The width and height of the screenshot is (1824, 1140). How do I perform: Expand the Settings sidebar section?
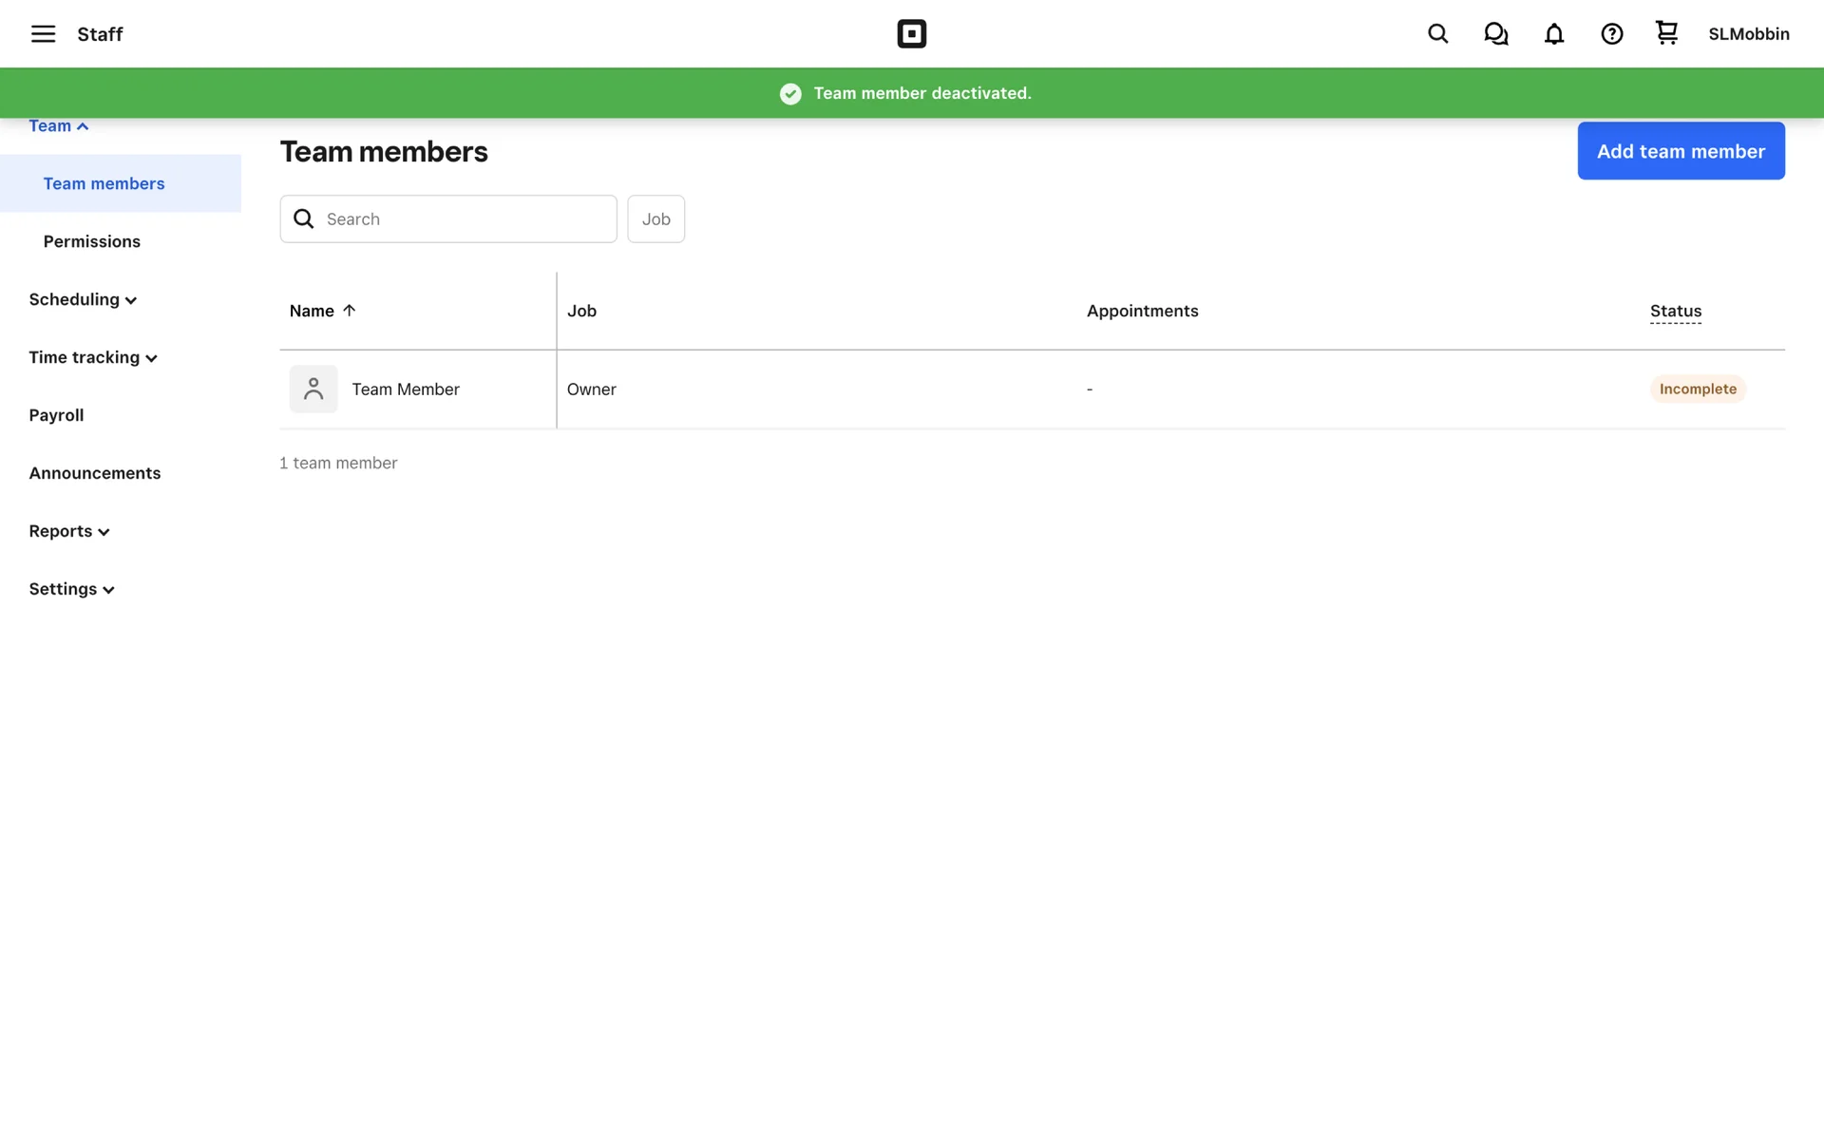click(71, 589)
